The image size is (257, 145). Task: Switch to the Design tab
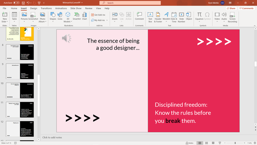point(34,8)
